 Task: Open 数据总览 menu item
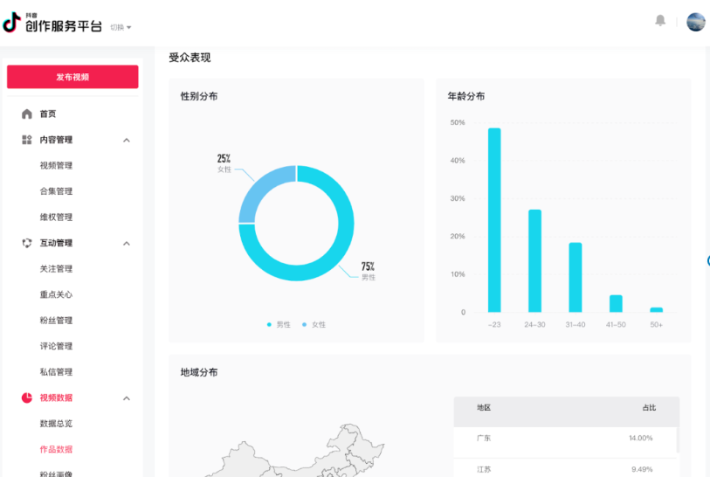pyautogui.click(x=56, y=424)
